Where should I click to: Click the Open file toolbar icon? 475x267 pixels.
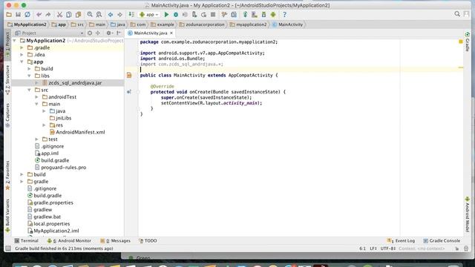point(9,15)
